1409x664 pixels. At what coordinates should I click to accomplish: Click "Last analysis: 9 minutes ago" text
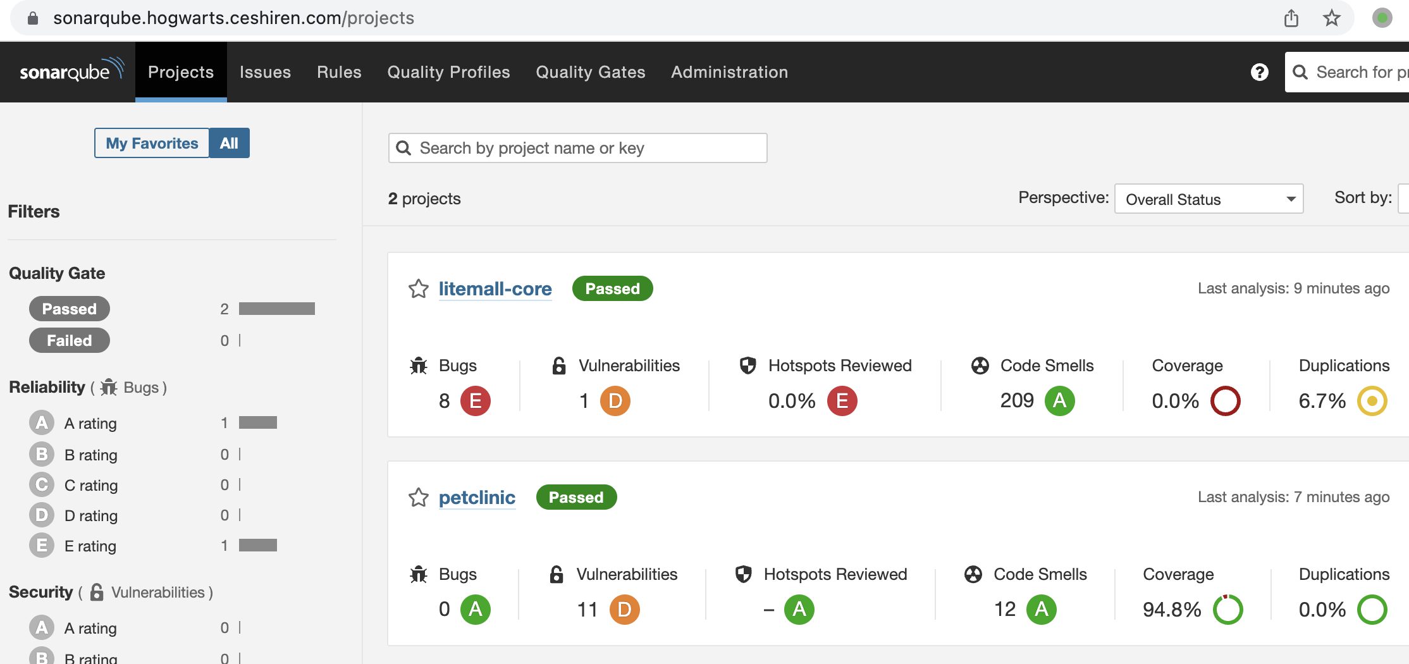pos(1293,288)
